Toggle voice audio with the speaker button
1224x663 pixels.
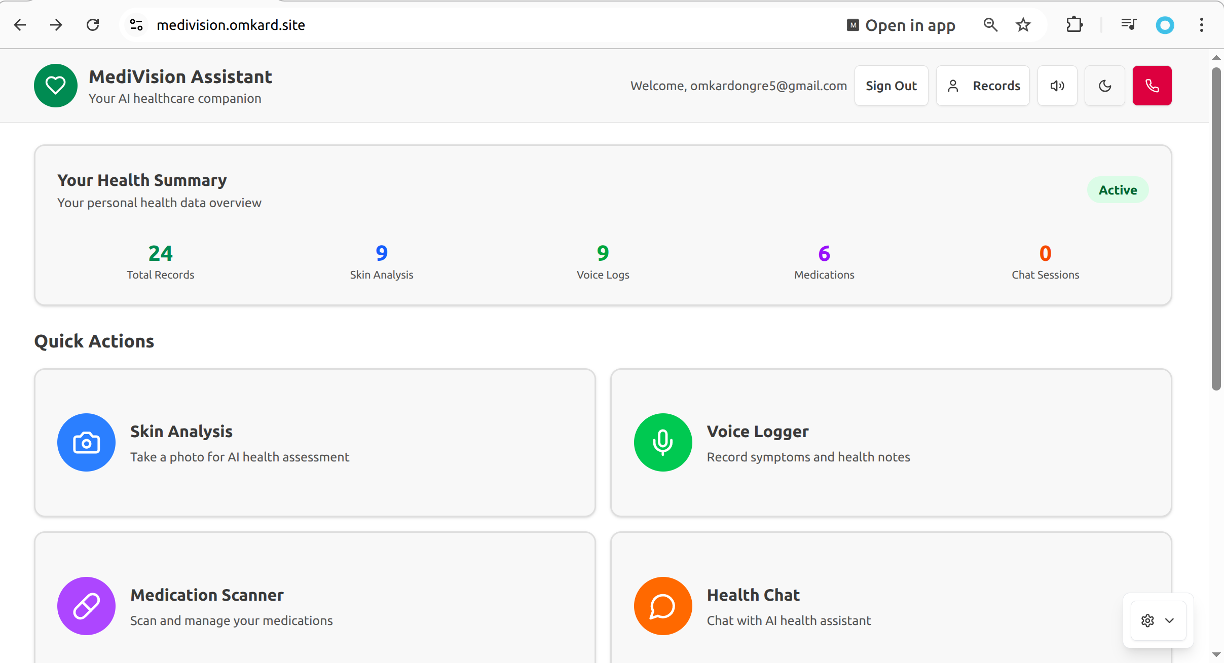click(x=1057, y=86)
